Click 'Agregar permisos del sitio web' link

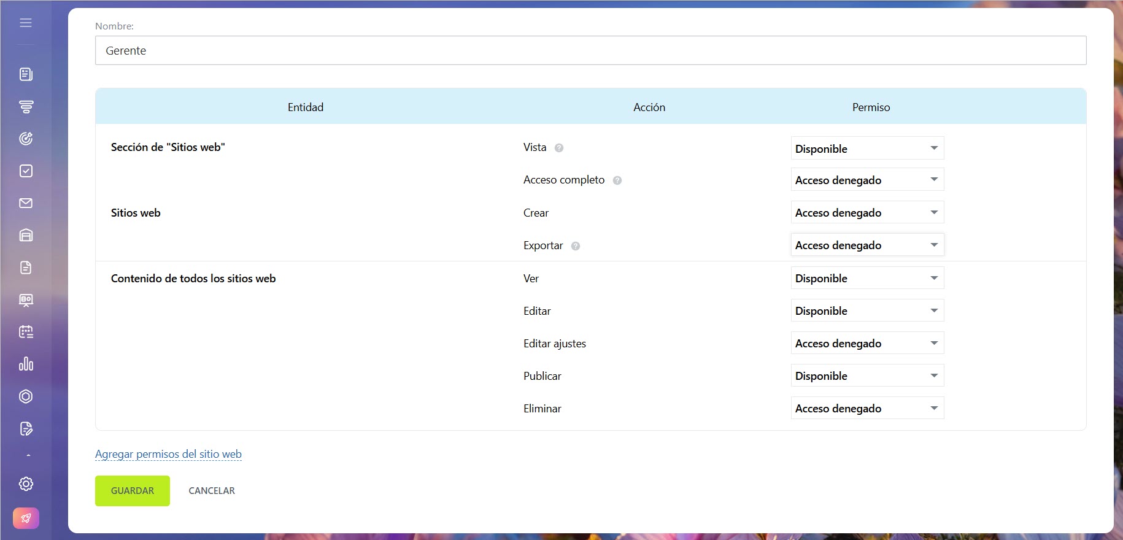168,454
